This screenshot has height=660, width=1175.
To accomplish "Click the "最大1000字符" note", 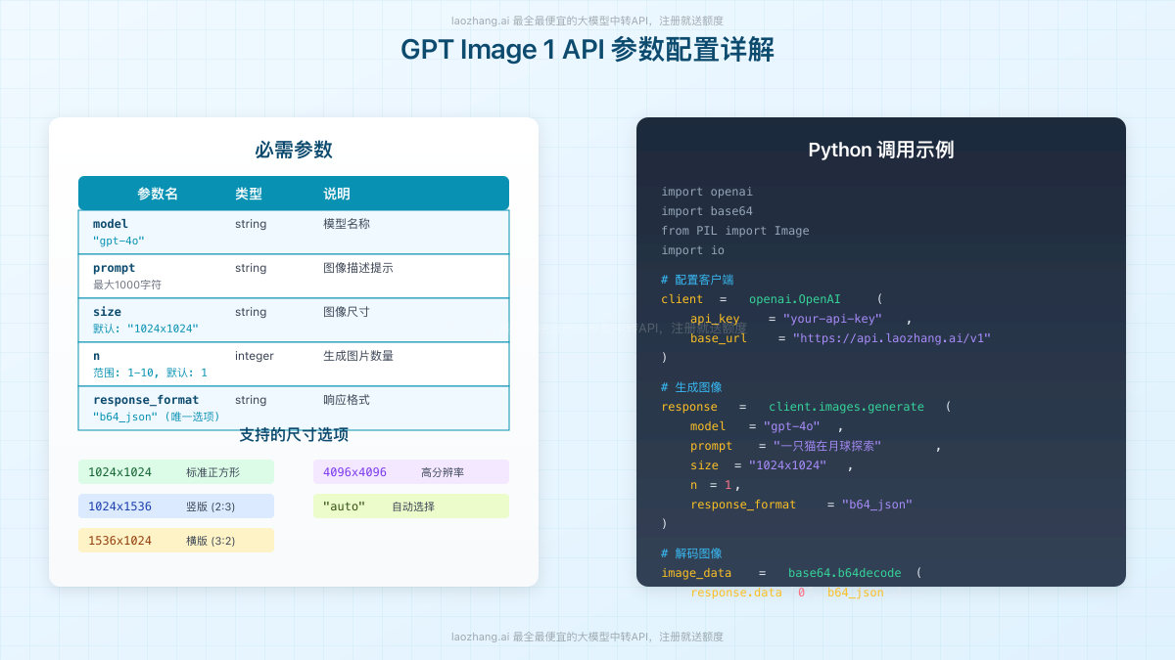I will coord(127,285).
